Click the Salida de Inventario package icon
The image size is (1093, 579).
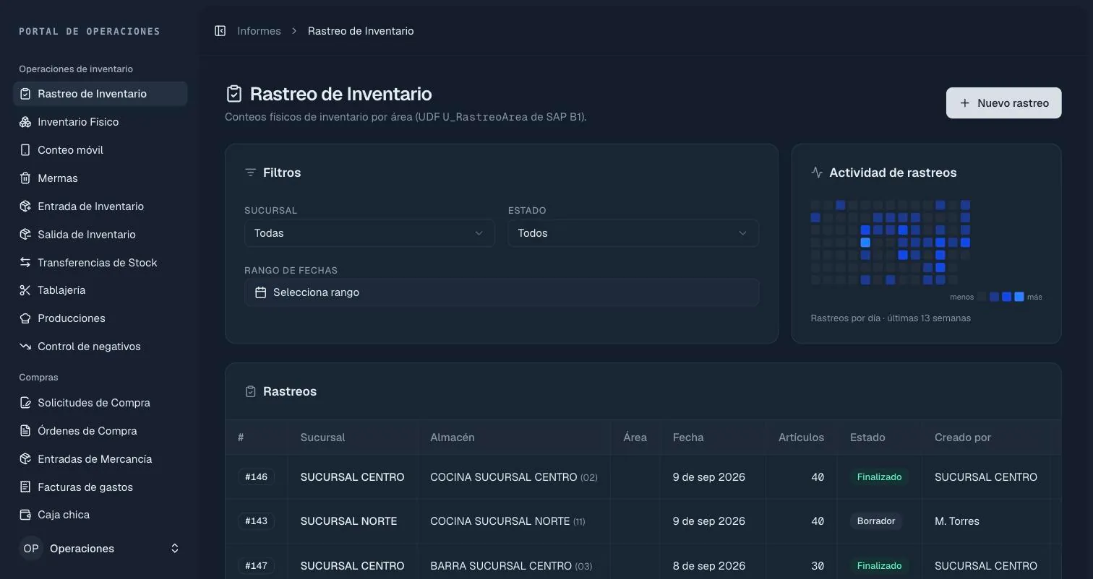[25, 235]
